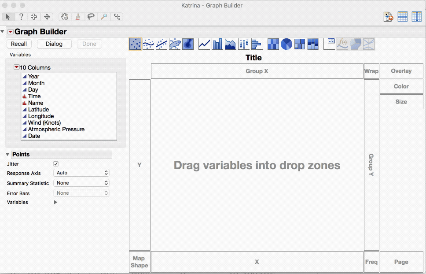Collapse the Points panel
426x274 pixels.
click(x=7, y=155)
